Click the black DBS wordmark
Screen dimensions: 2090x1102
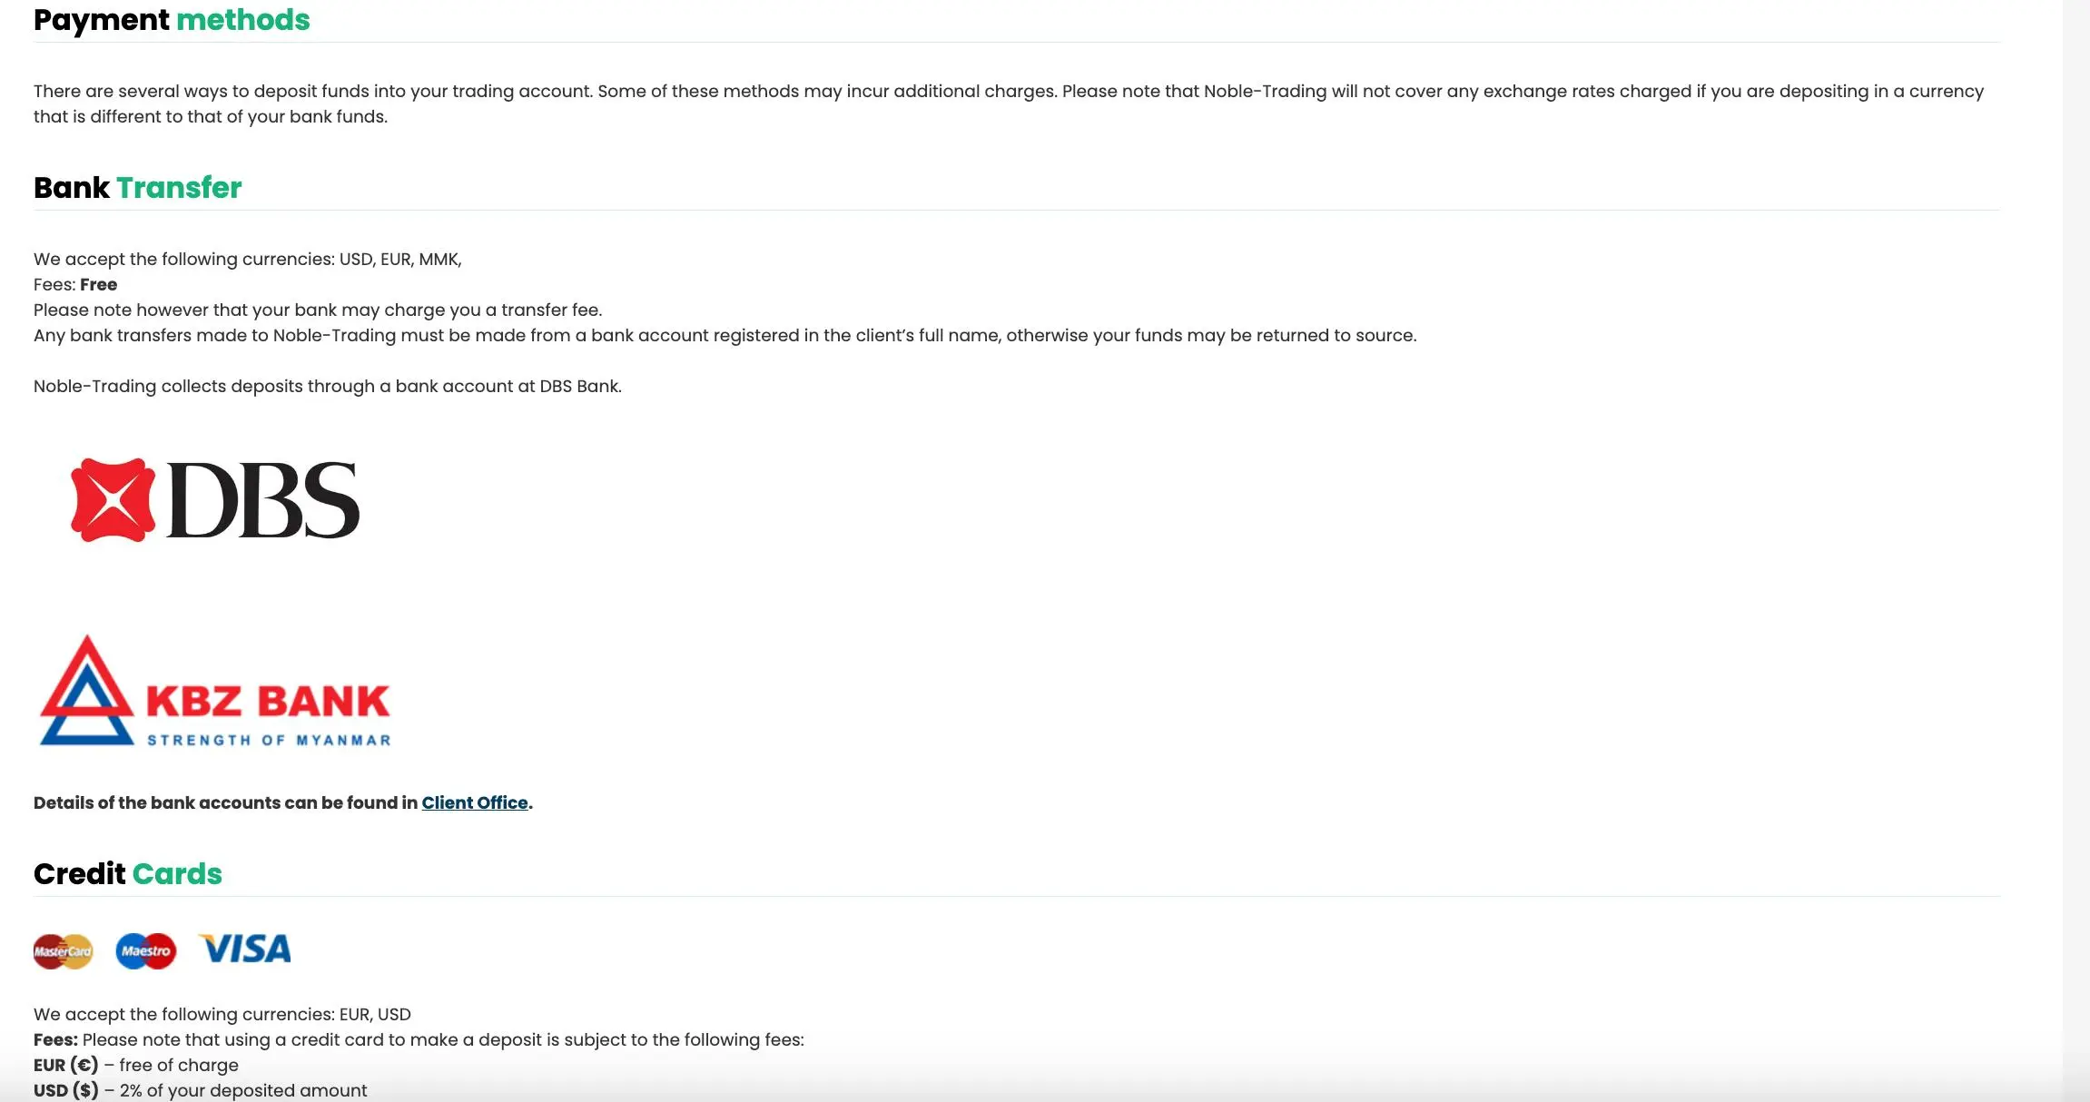[x=263, y=500]
